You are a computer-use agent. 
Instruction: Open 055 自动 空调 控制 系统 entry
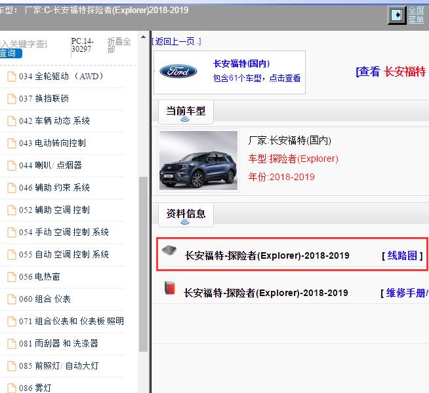(64, 254)
